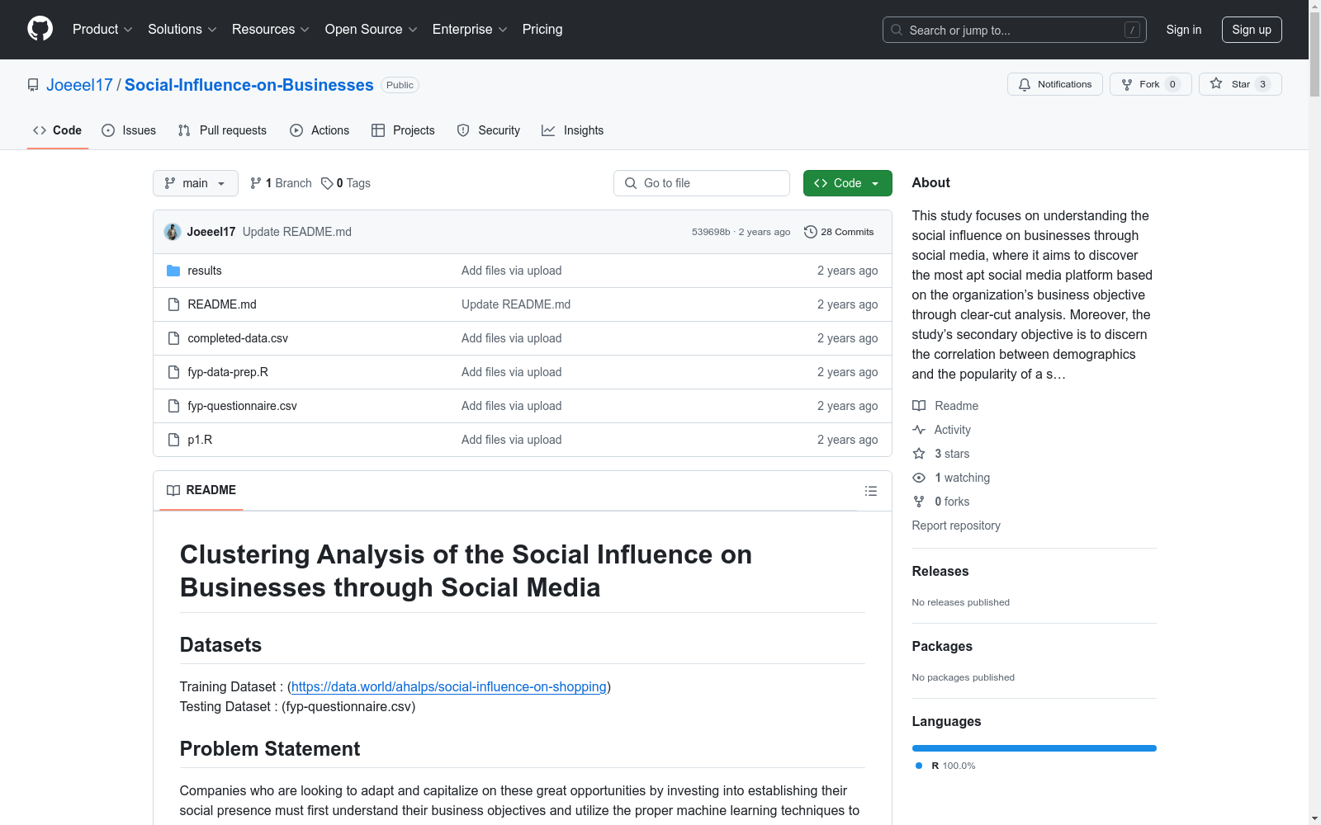Switch to the Insights tab
Screen dimensions: 1321x825
click(x=572, y=130)
